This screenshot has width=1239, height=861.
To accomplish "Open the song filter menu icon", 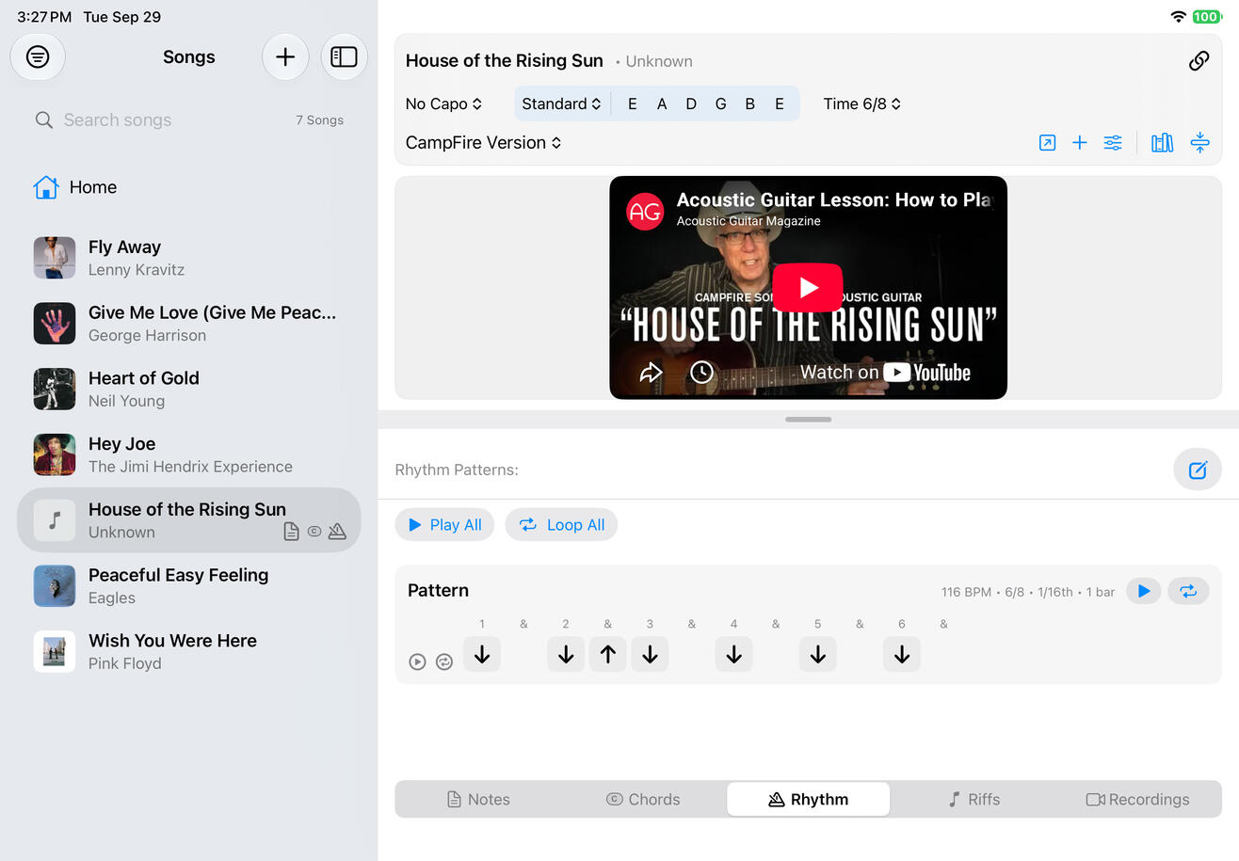I will [38, 57].
